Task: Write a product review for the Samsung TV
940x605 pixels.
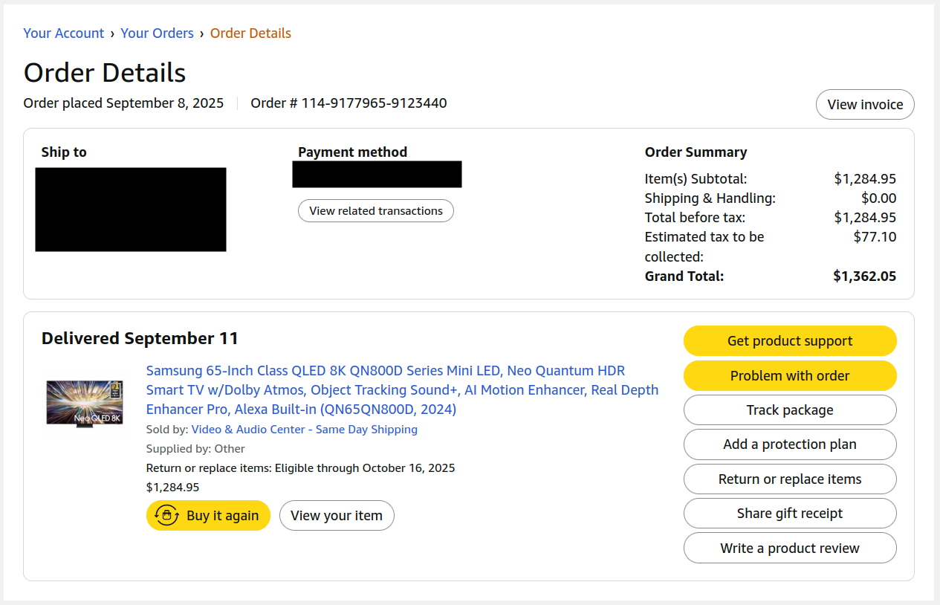Action: point(789,548)
